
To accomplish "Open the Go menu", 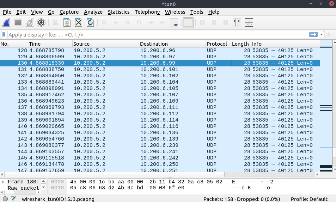I will [x=51, y=12].
